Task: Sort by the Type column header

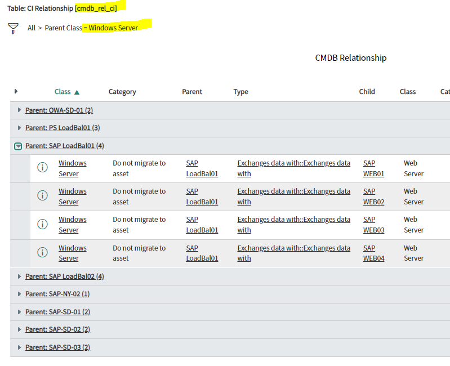Action: [x=241, y=92]
